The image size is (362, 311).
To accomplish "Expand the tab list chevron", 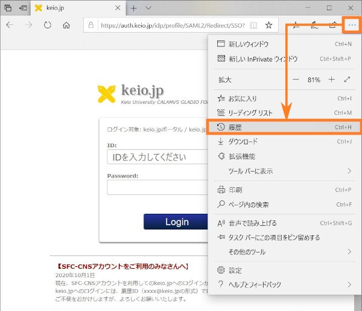I will click(x=148, y=8).
